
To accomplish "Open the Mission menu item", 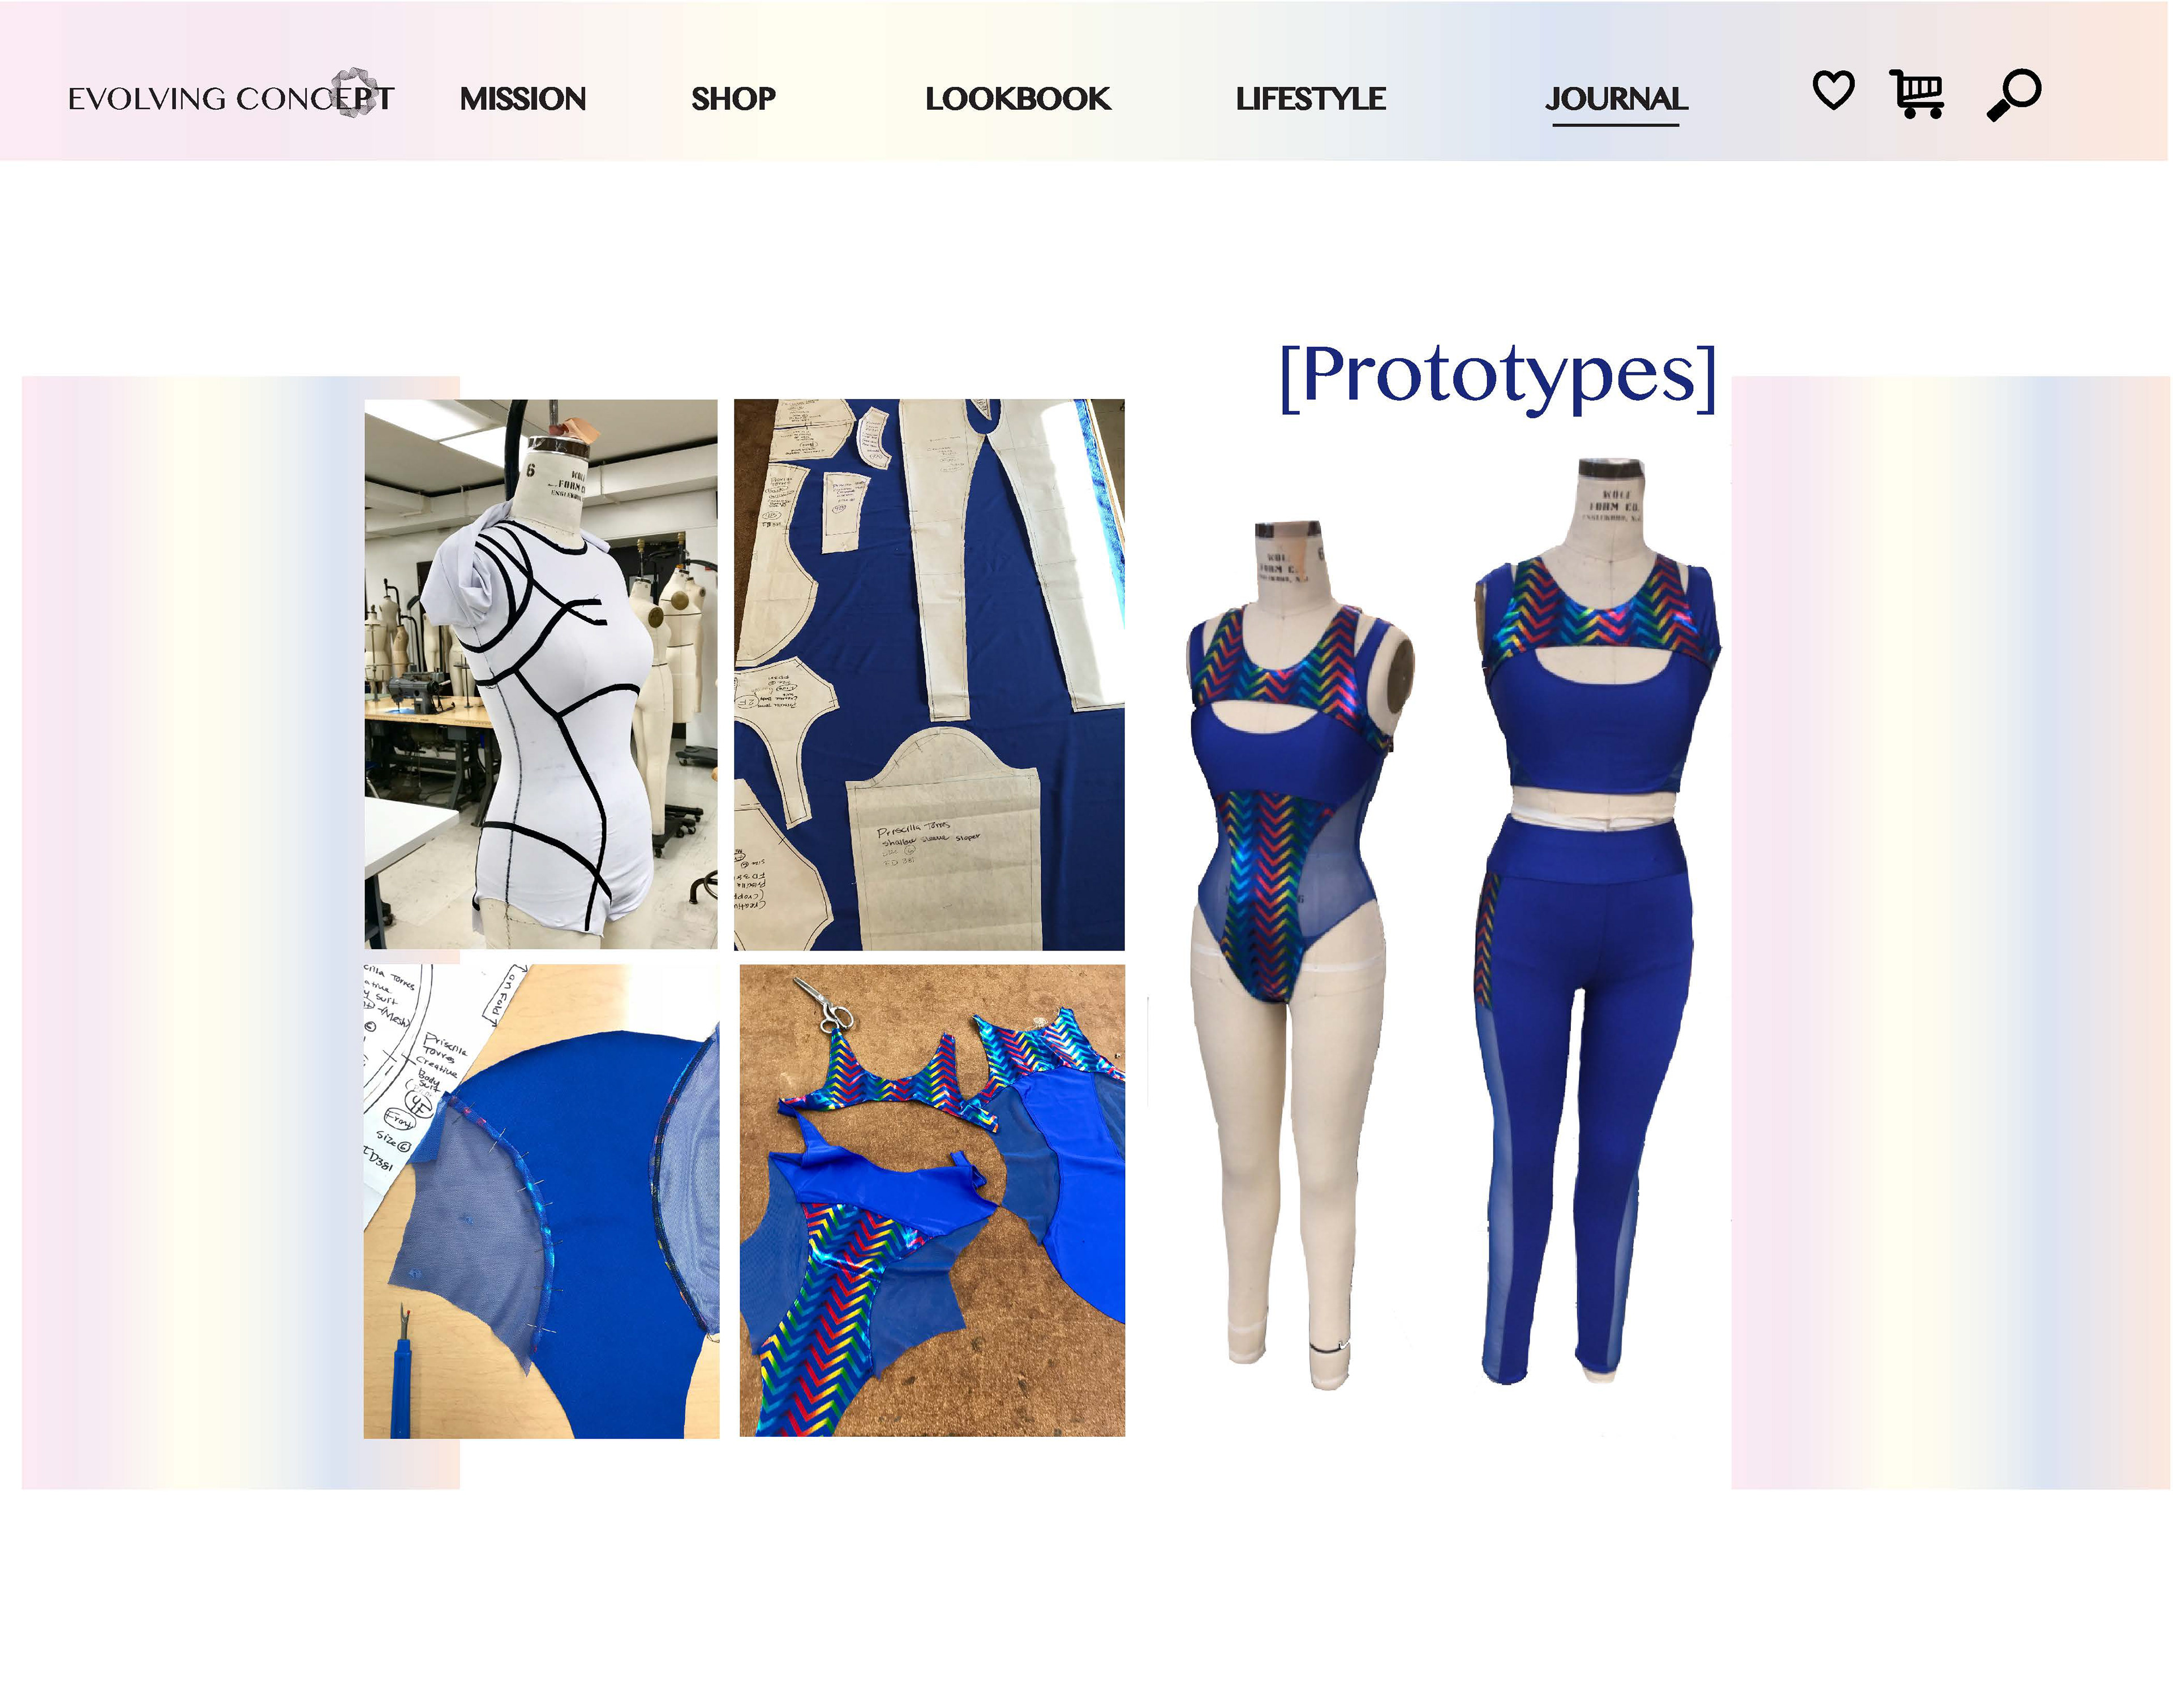I will (523, 99).
